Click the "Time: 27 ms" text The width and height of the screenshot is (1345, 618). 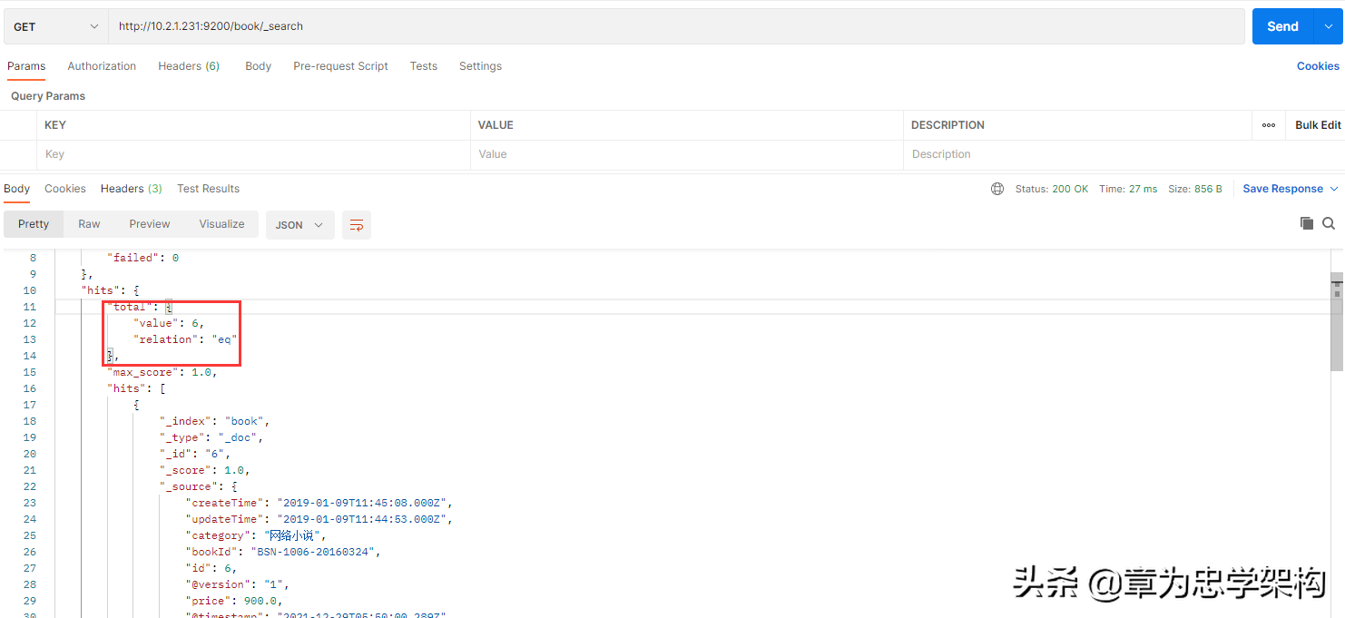click(x=1128, y=189)
